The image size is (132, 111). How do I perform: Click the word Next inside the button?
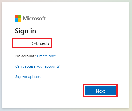[100, 91]
